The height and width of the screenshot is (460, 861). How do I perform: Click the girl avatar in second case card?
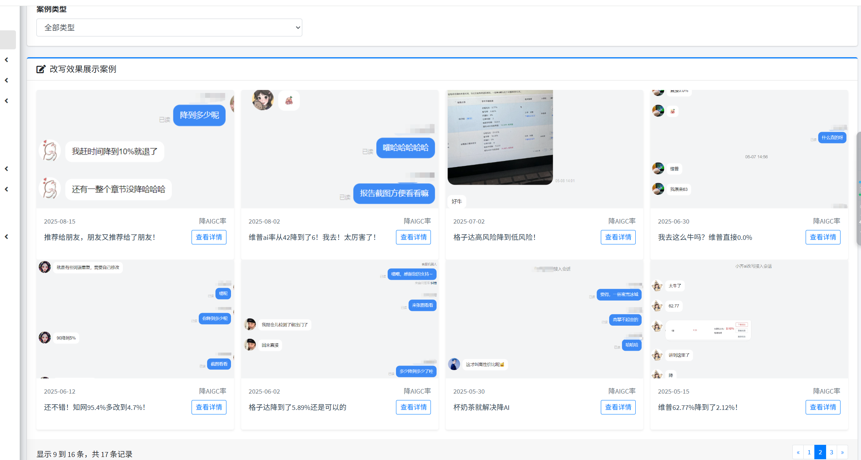pos(263,100)
